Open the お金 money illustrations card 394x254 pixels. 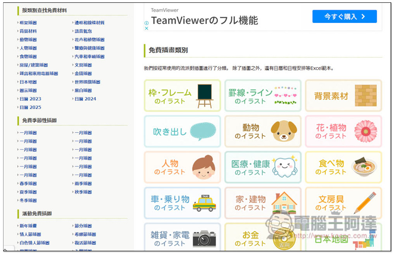[x=263, y=237]
